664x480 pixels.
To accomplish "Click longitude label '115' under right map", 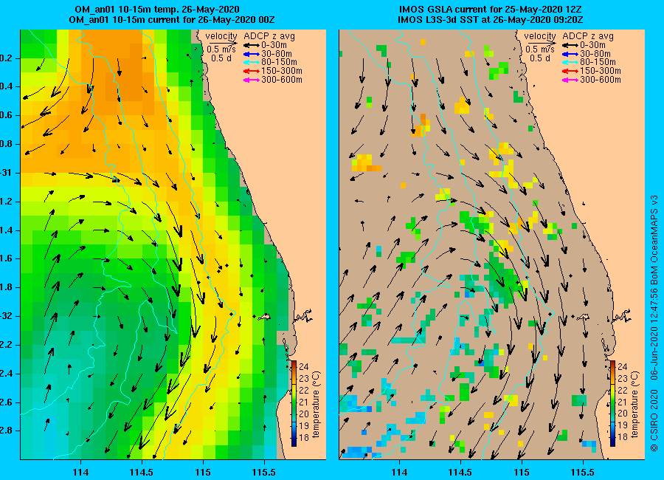I will pyautogui.click(x=522, y=472).
